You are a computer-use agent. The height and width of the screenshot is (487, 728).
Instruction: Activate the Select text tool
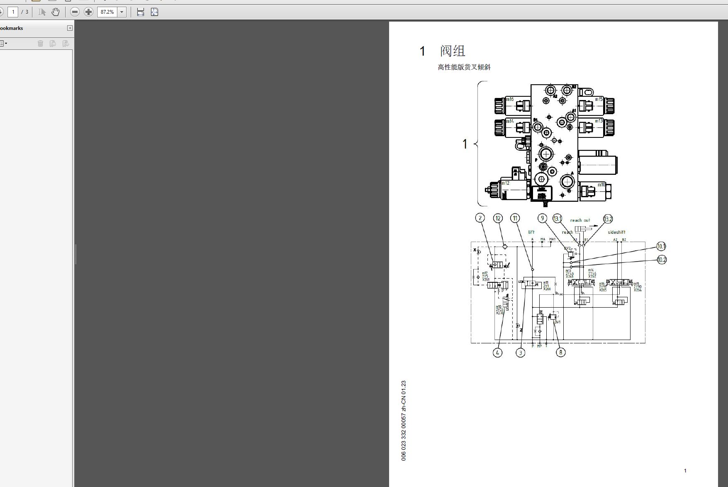(x=42, y=12)
